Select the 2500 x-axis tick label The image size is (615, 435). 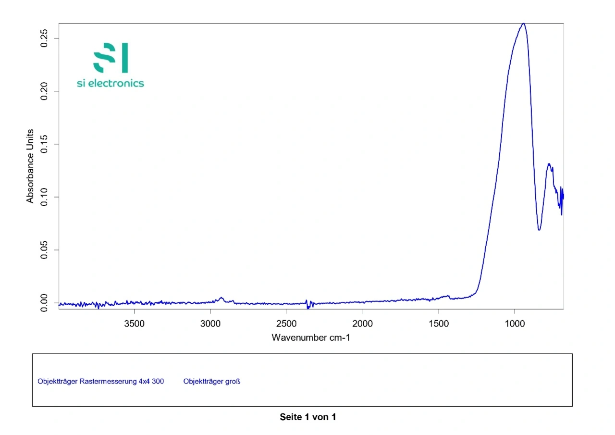(286, 323)
